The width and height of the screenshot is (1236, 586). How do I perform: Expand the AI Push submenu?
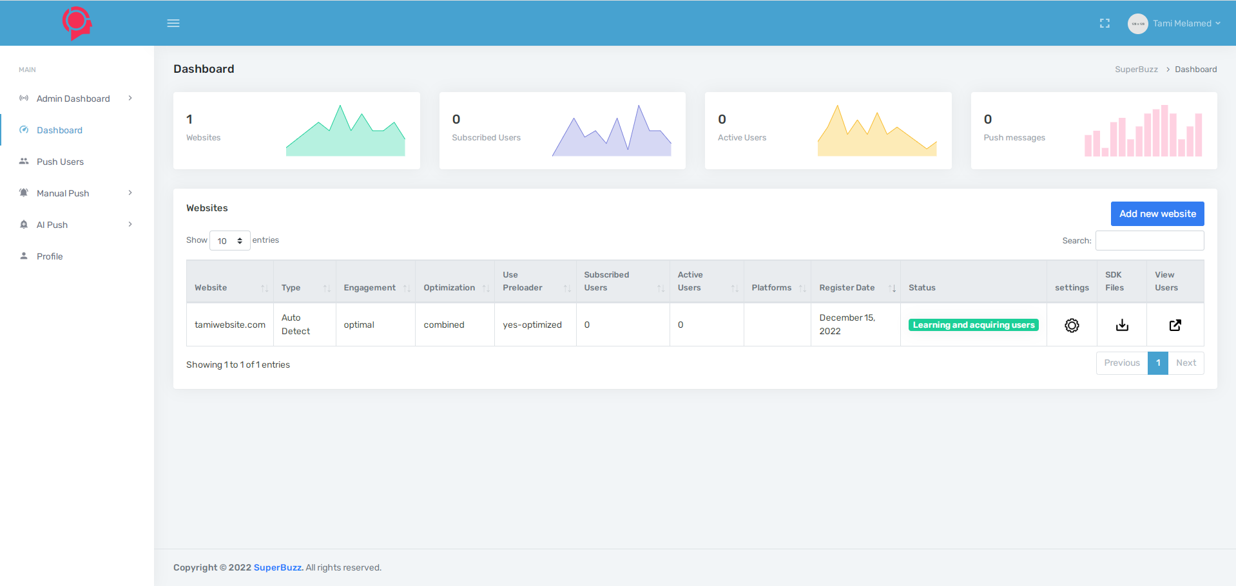tap(76, 225)
